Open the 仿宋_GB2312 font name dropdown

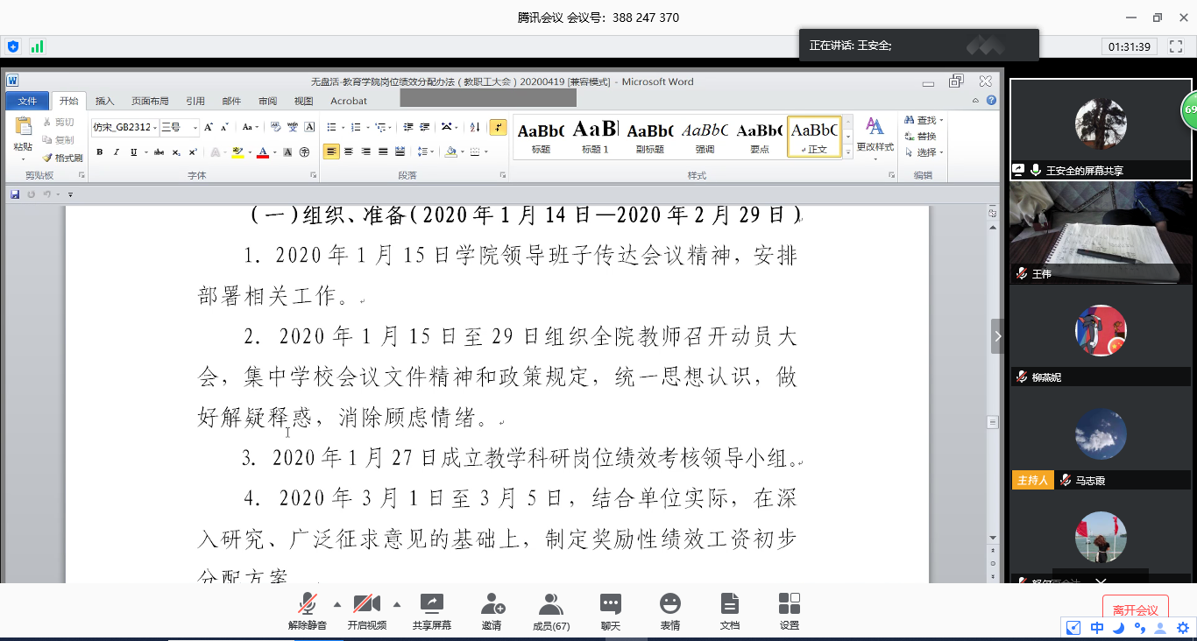[x=155, y=127]
